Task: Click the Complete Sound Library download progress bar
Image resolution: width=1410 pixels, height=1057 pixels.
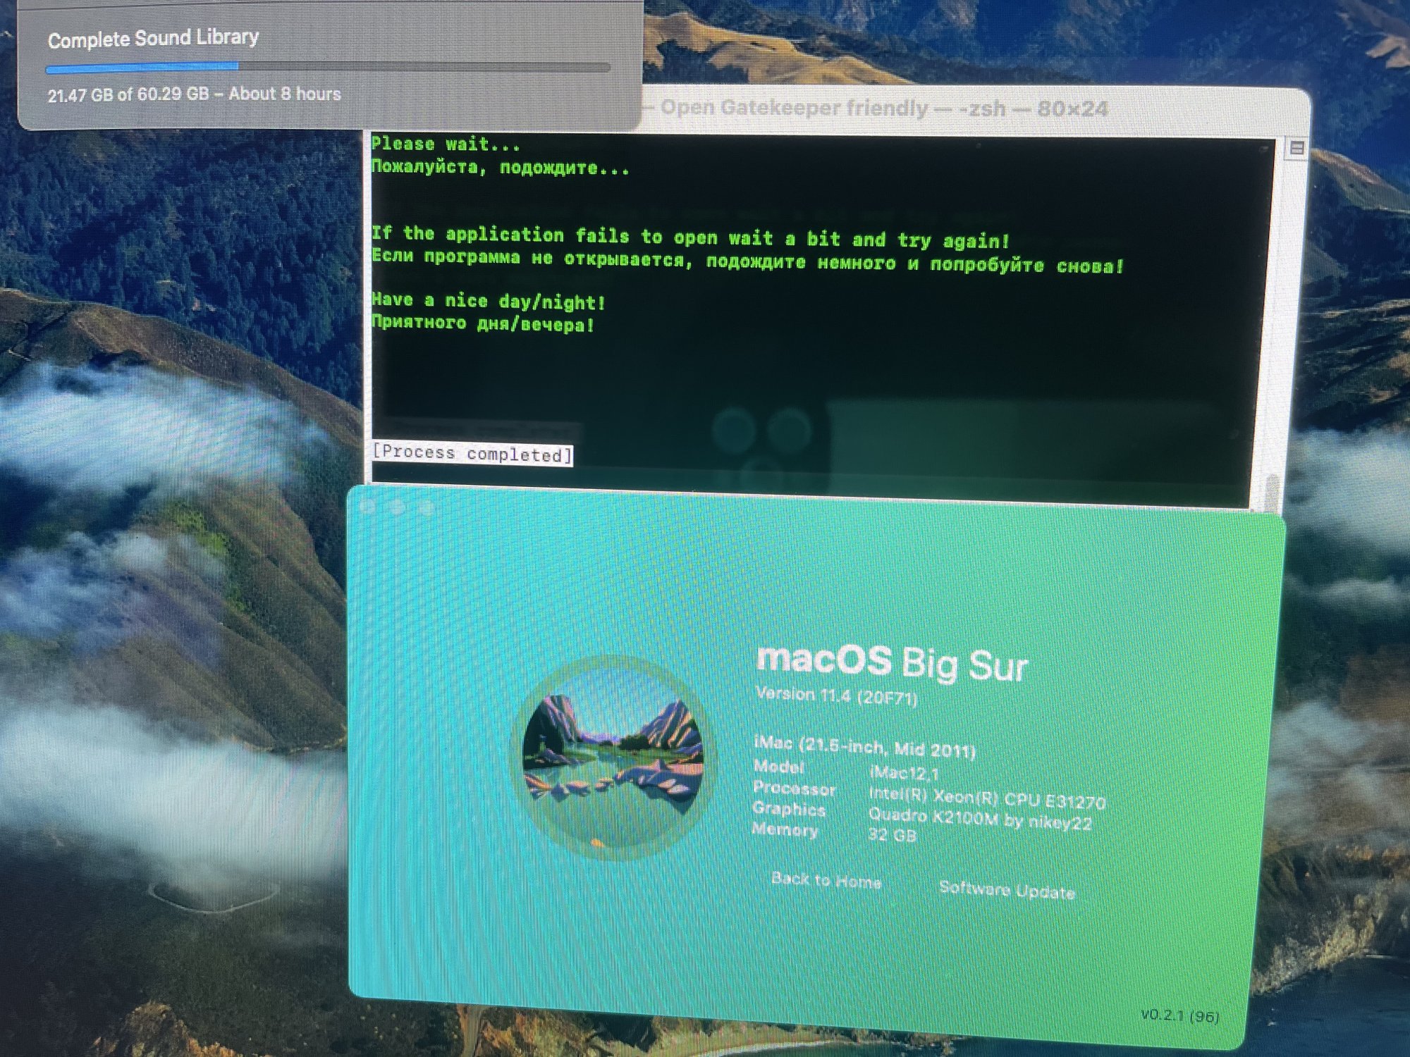Action: tap(328, 68)
